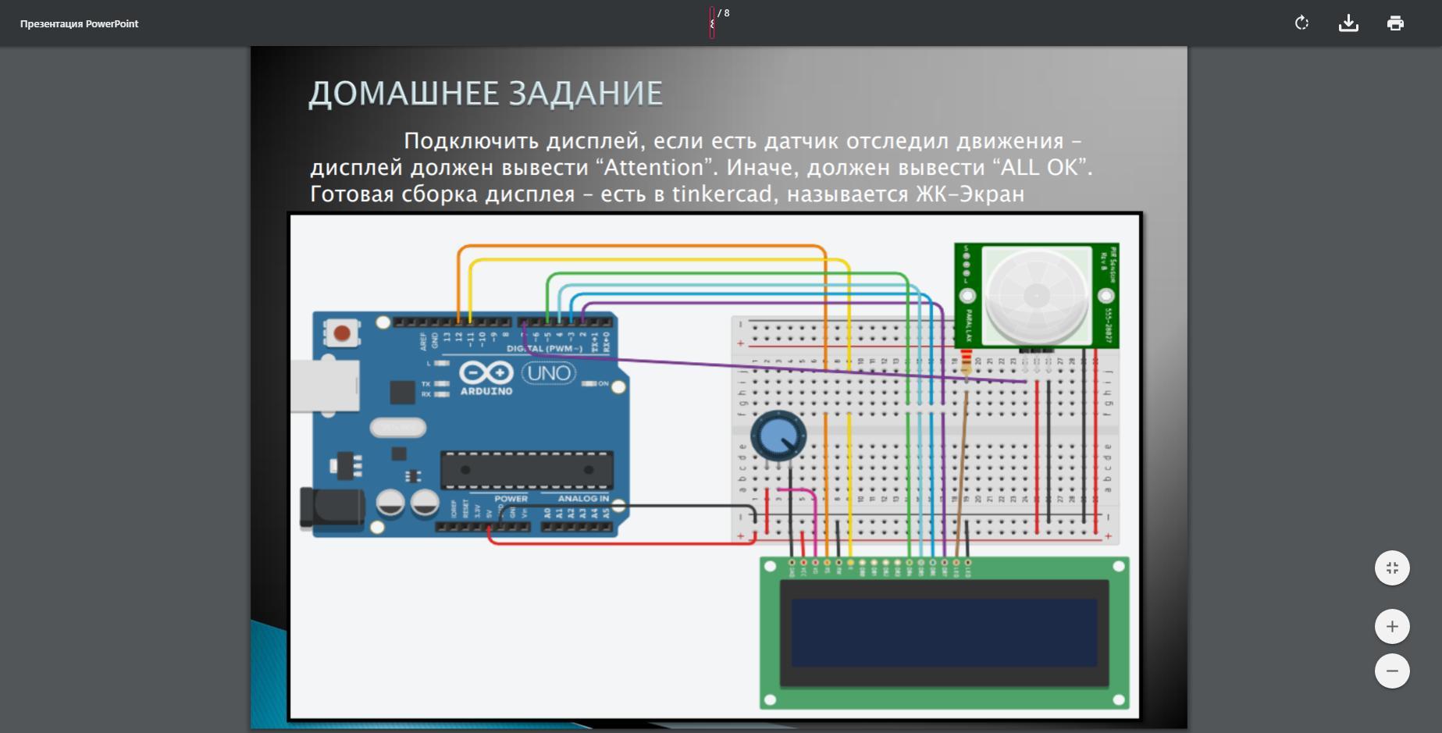The width and height of the screenshot is (1442, 733).
Task: Rotate the document clockwise
Action: click(1301, 23)
